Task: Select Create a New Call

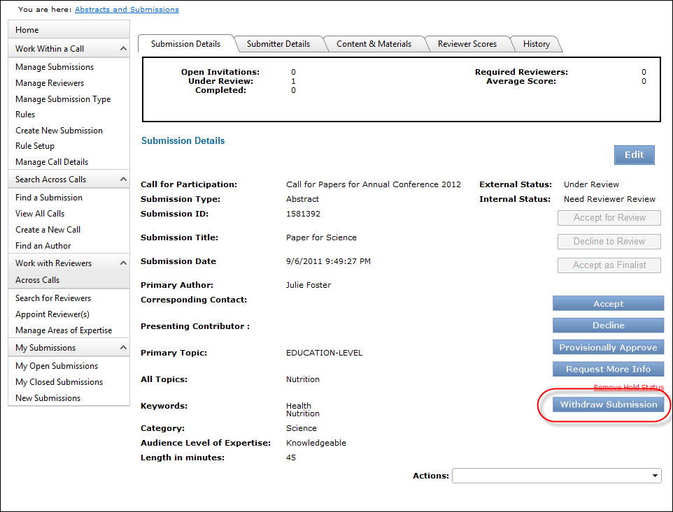Action: (48, 230)
